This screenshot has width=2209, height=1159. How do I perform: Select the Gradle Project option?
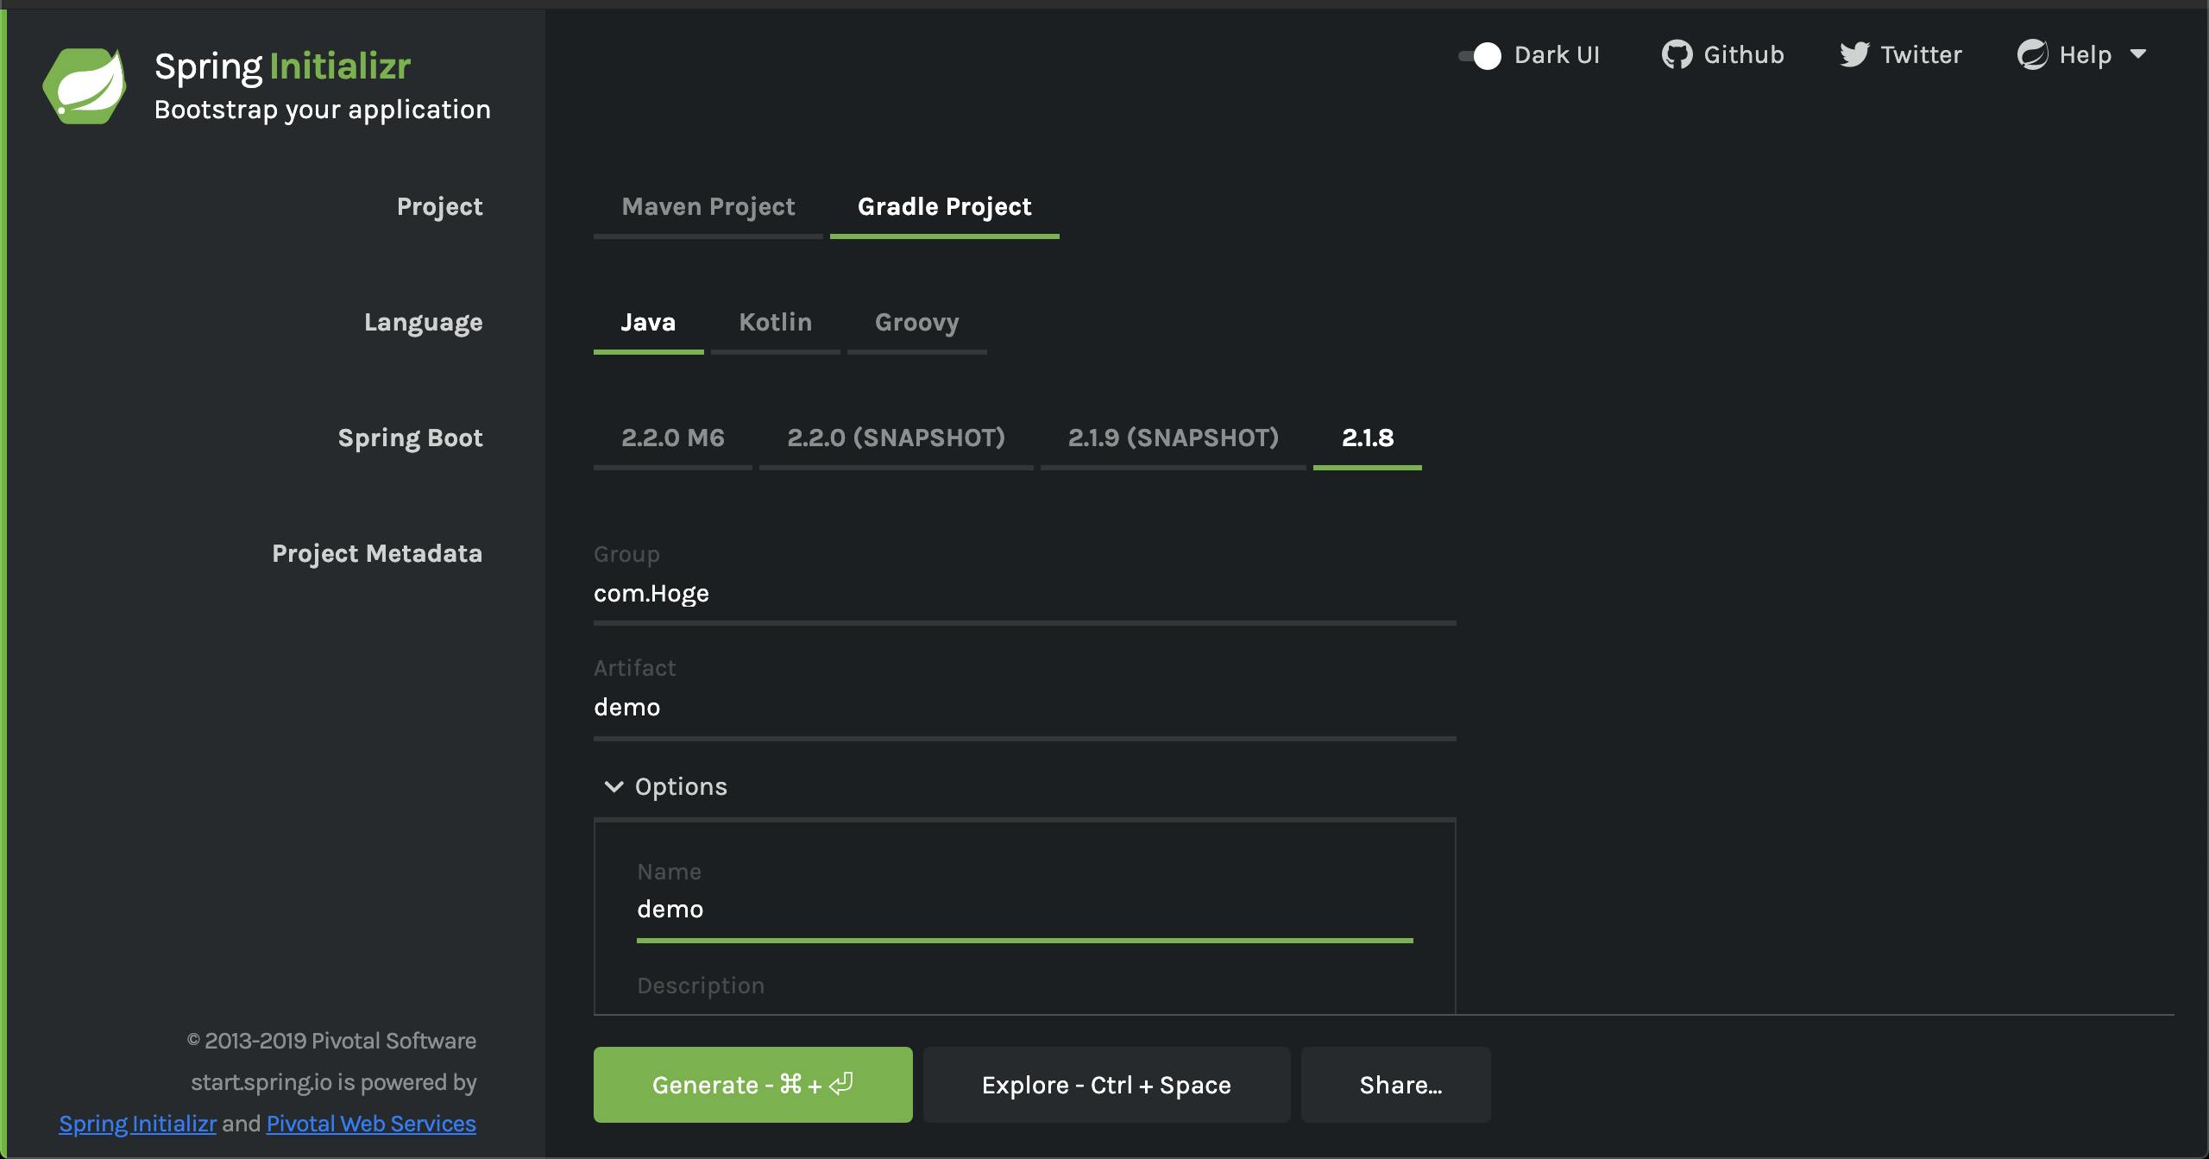pos(944,207)
